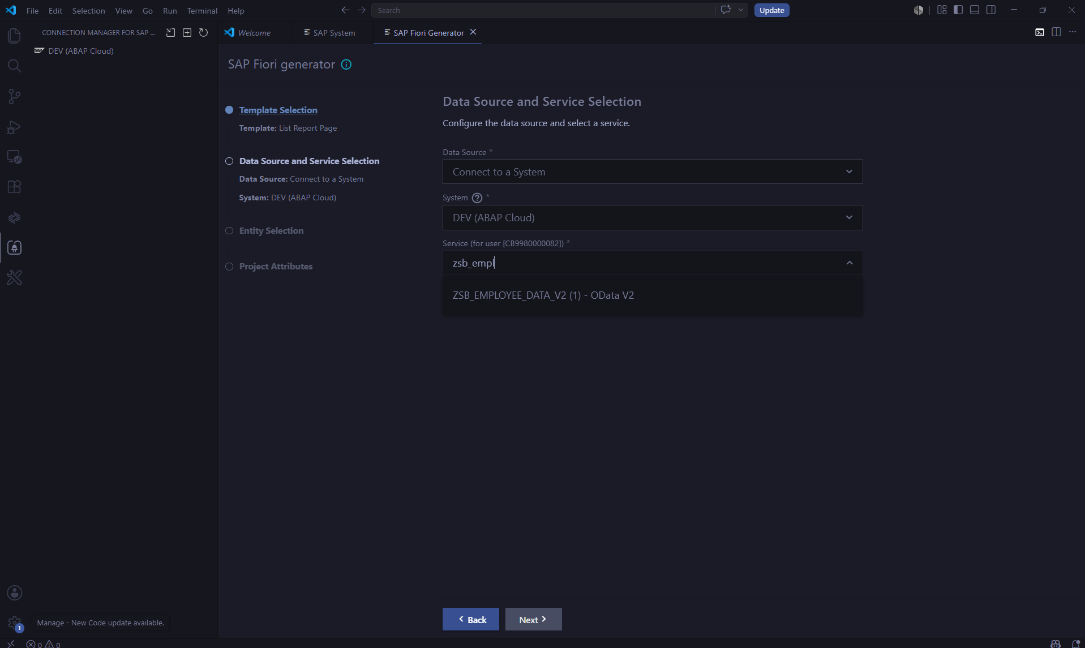Open the Selection menu

click(x=88, y=11)
